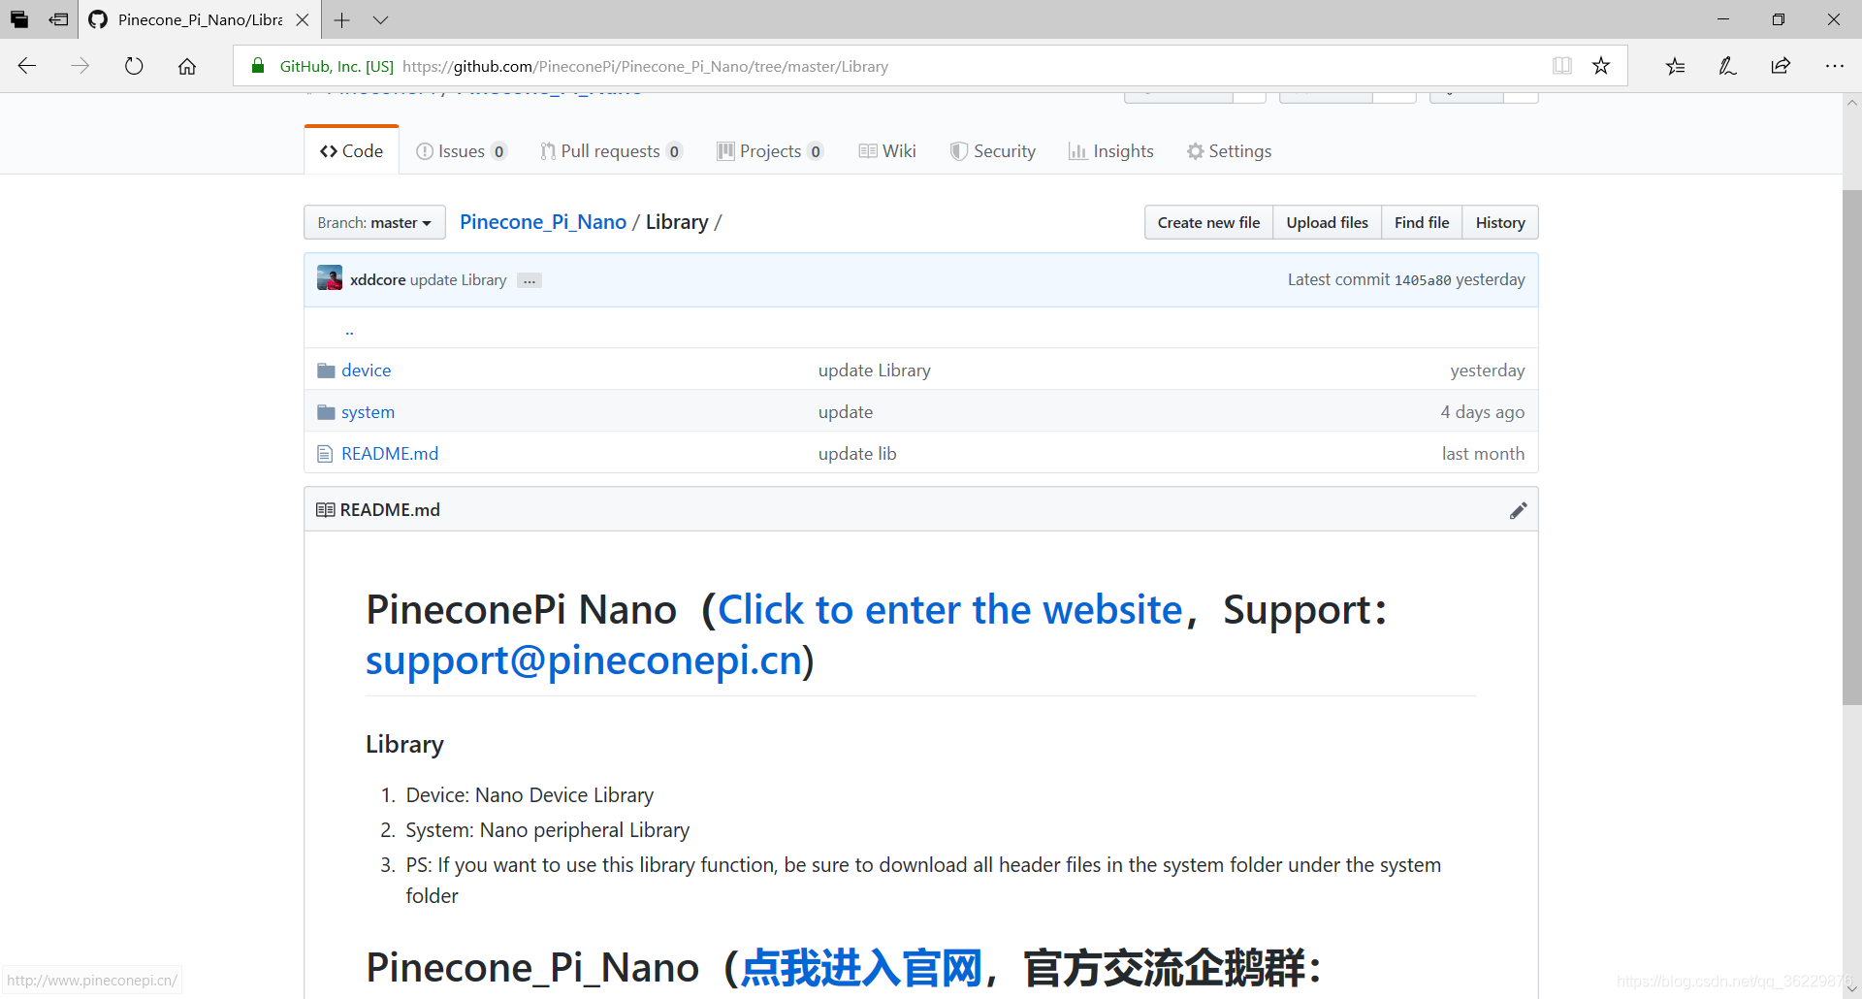View commit History button

pyautogui.click(x=1500, y=222)
